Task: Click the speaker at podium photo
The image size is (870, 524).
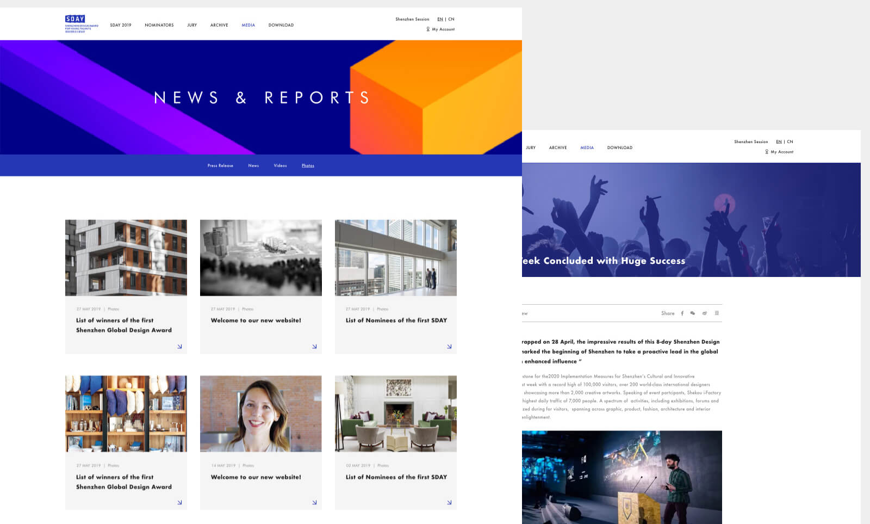Action: (622, 477)
